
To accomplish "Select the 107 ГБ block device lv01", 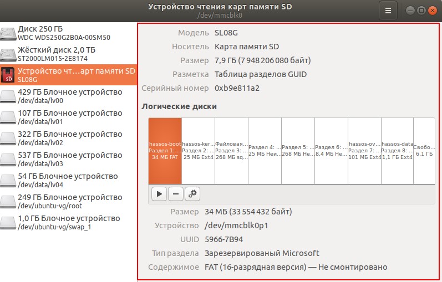I will (69, 117).
